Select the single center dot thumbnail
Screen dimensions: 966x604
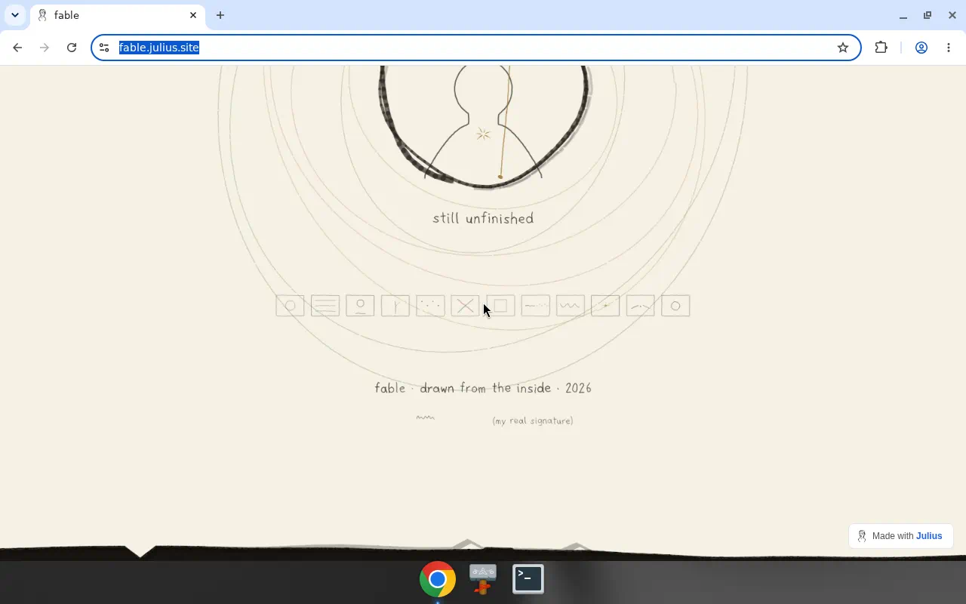pos(605,306)
